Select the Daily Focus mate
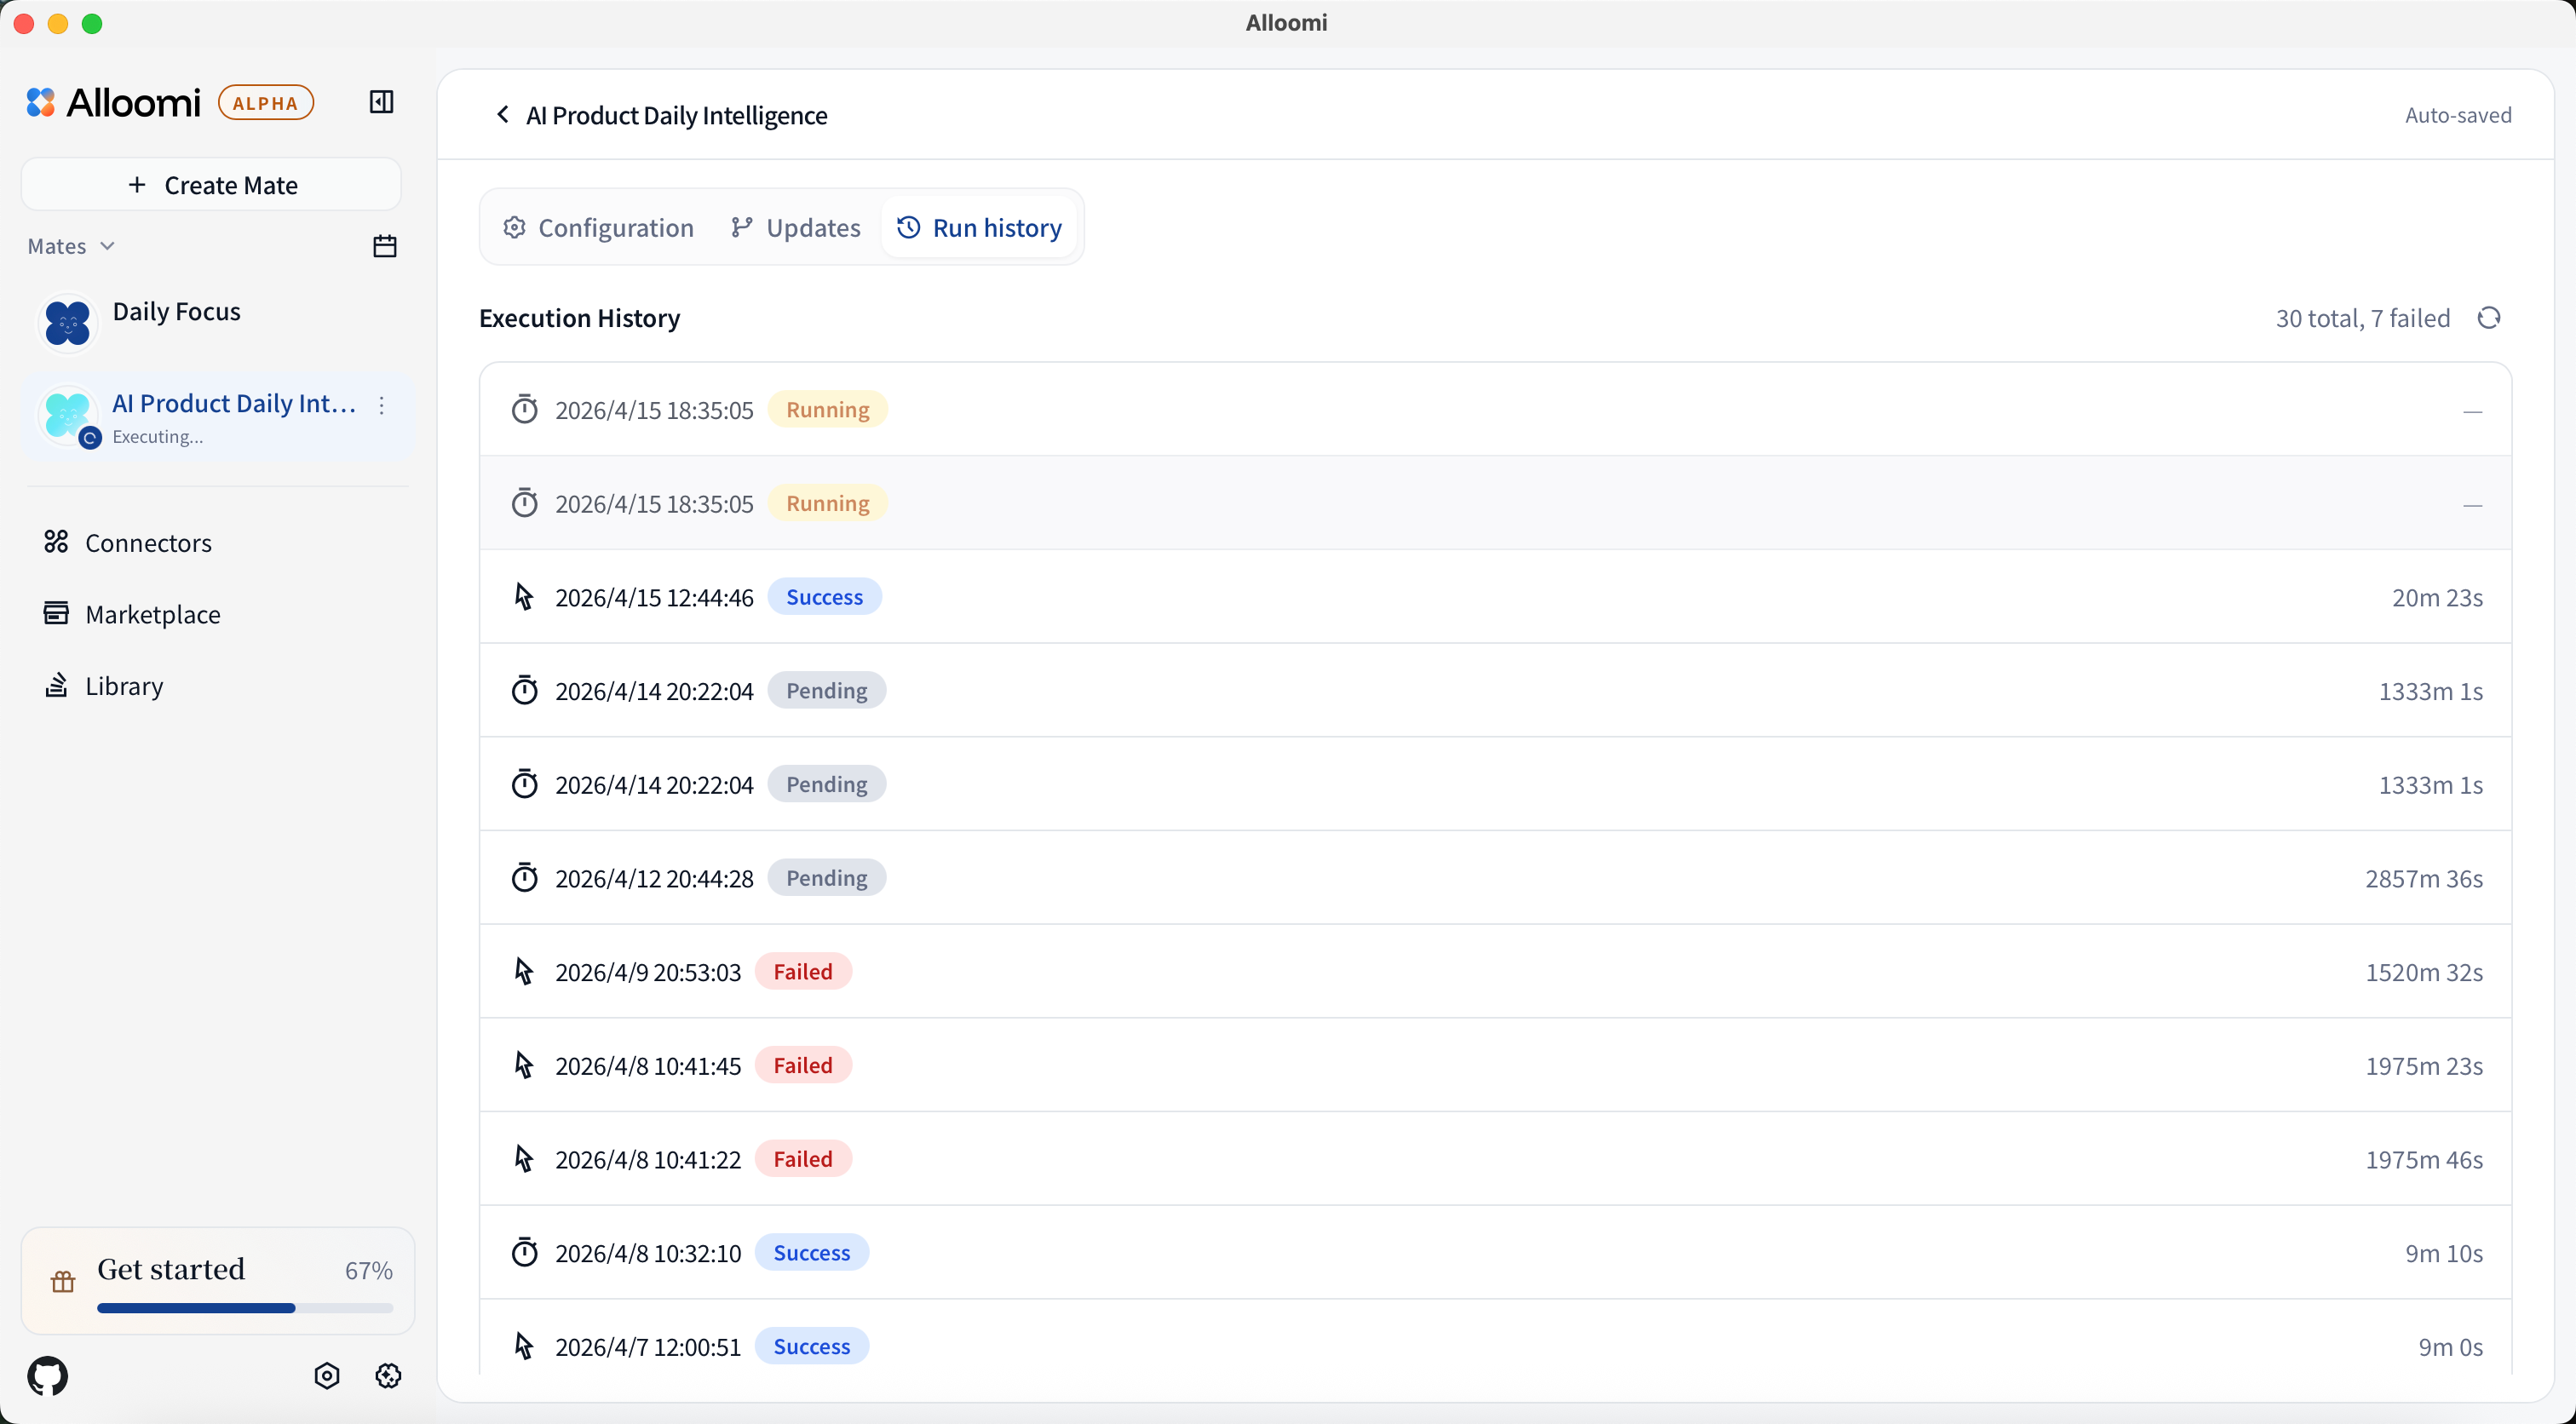 pos(176,312)
